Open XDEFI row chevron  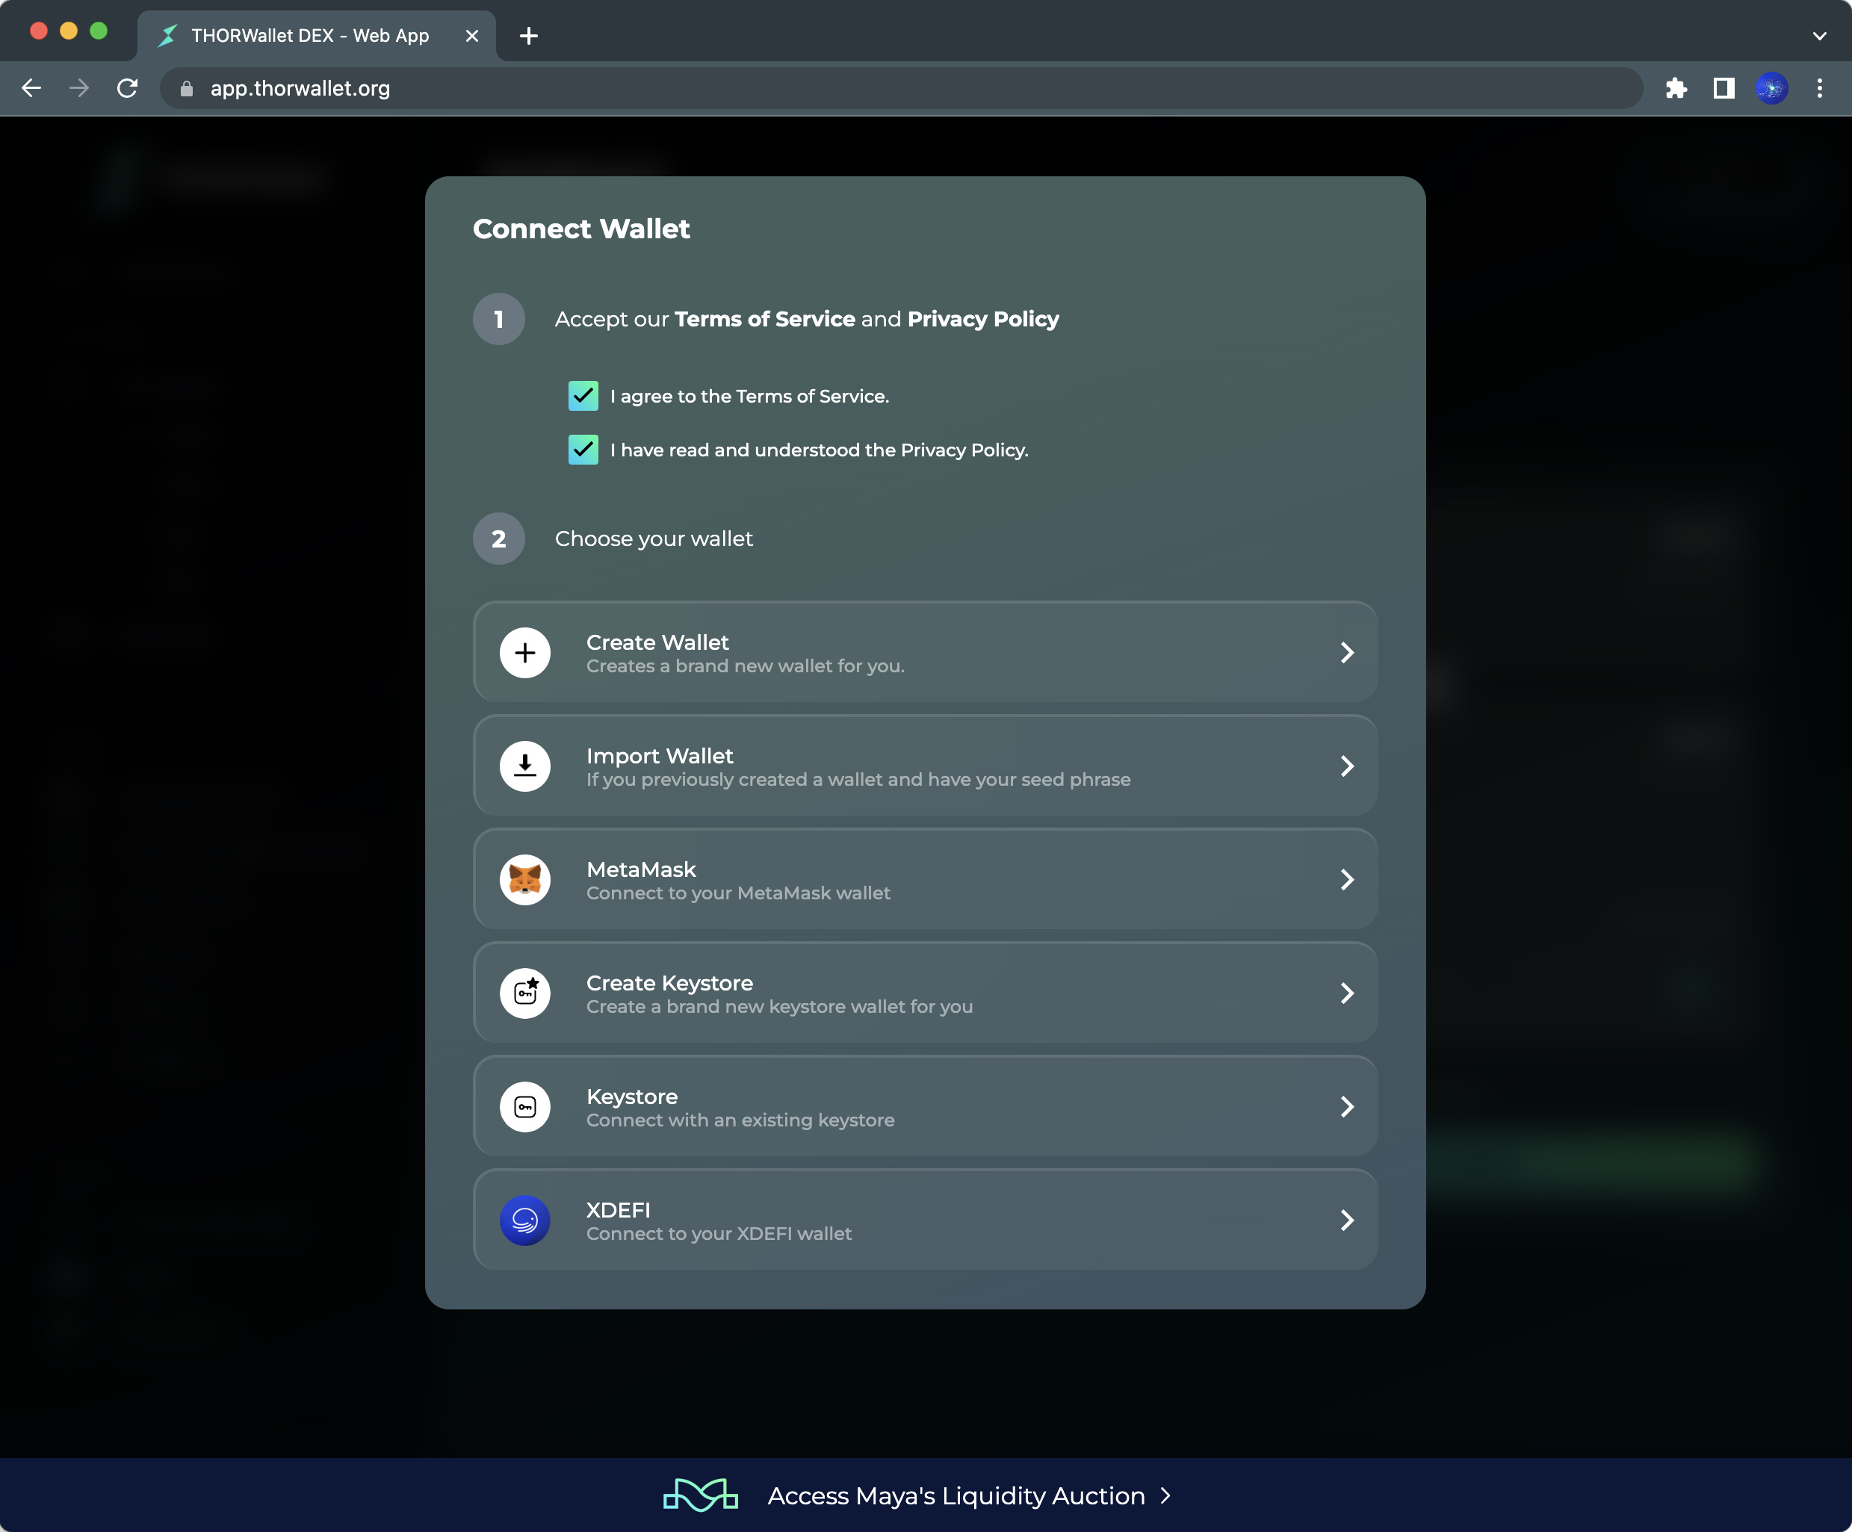(x=1347, y=1220)
